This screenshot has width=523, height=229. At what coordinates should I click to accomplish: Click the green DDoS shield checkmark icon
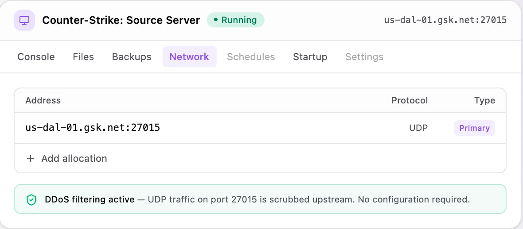click(x=31, y=200)
